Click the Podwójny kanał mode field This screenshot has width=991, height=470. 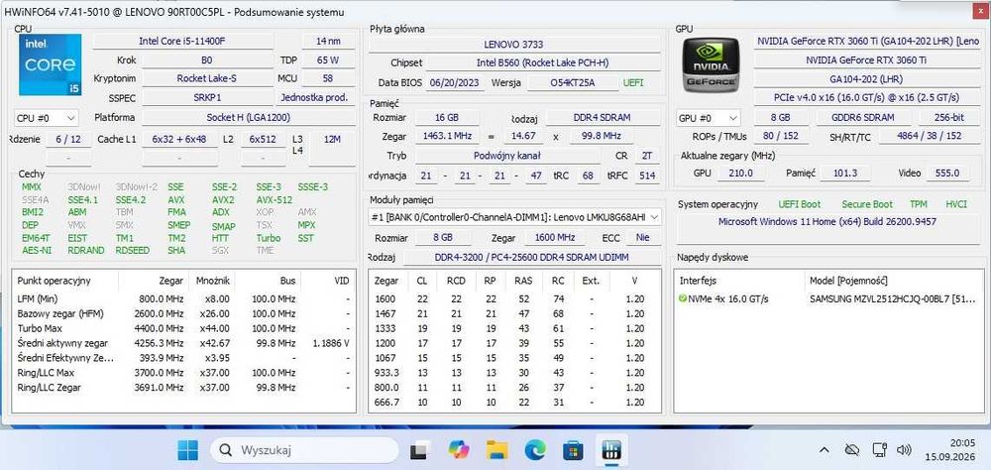tap(507, 156)
